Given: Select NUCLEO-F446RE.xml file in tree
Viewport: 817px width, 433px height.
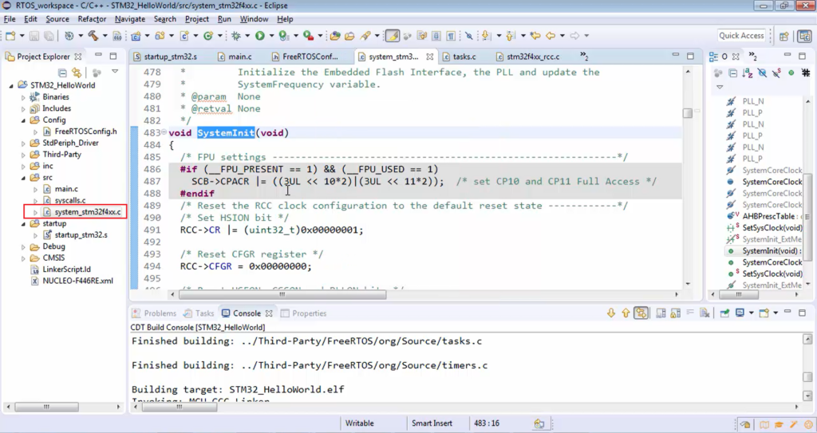Looking at the screenshot, I should coord(77,281).
